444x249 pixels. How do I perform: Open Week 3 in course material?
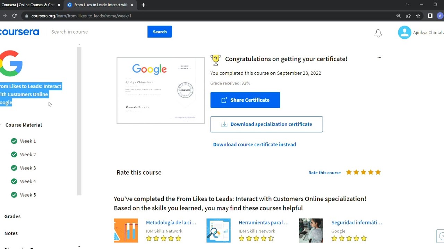pyautogui.click(x=28, y=168)
